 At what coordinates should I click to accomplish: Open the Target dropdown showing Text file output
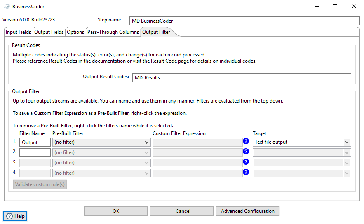(x=302, y=142)
